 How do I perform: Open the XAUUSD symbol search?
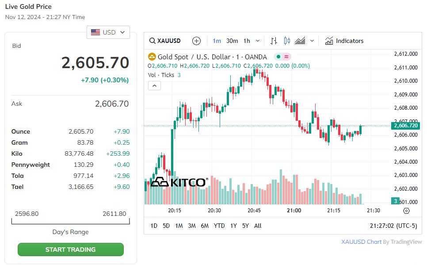[x=165, y=41]
